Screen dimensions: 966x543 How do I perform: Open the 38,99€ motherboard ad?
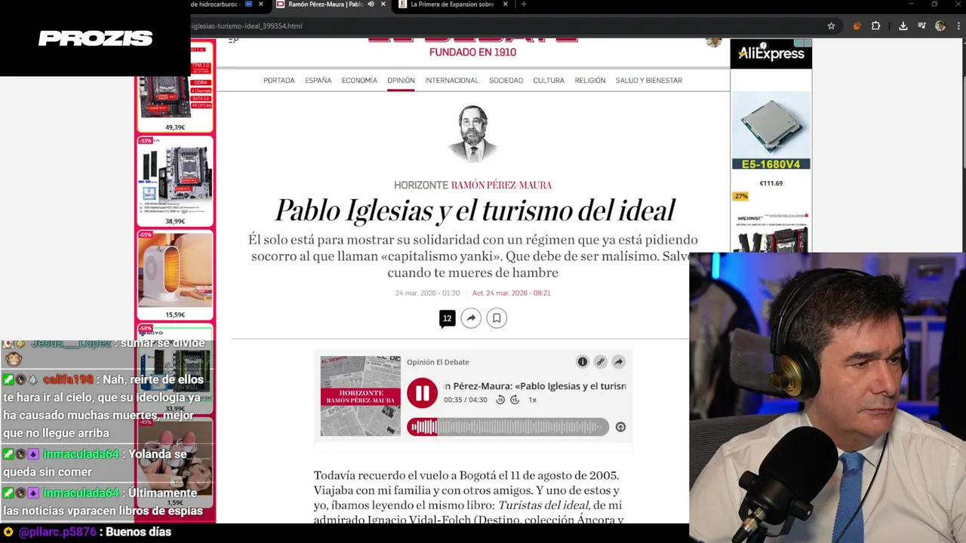[x=175, y=181]
